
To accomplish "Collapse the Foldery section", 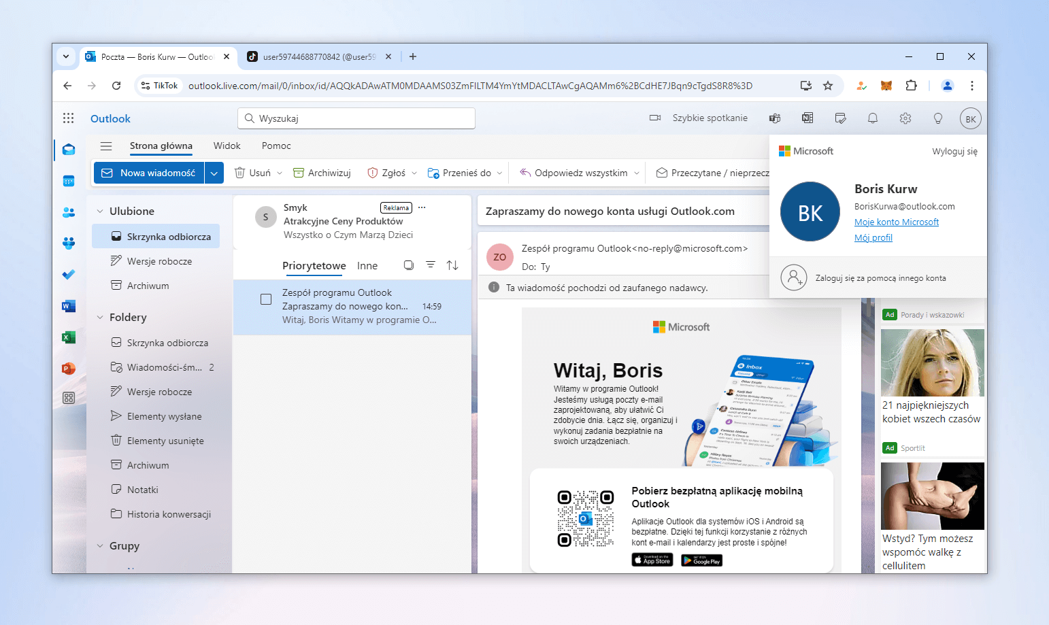I will click(x=101, y=318).
